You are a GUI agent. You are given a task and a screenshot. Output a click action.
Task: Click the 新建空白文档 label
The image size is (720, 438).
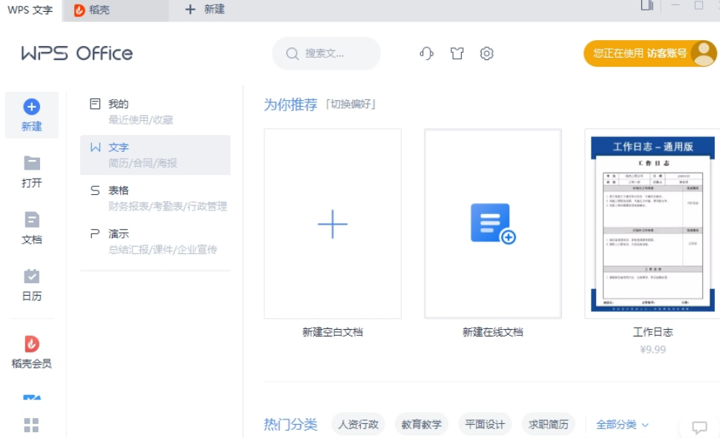(x=333, y=332)
